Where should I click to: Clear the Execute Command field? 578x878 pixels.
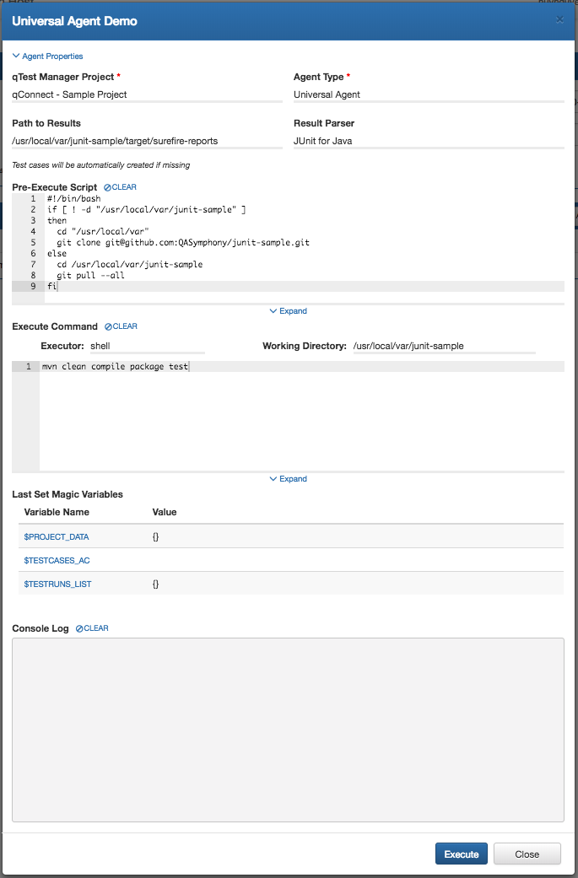click(121, 326)
